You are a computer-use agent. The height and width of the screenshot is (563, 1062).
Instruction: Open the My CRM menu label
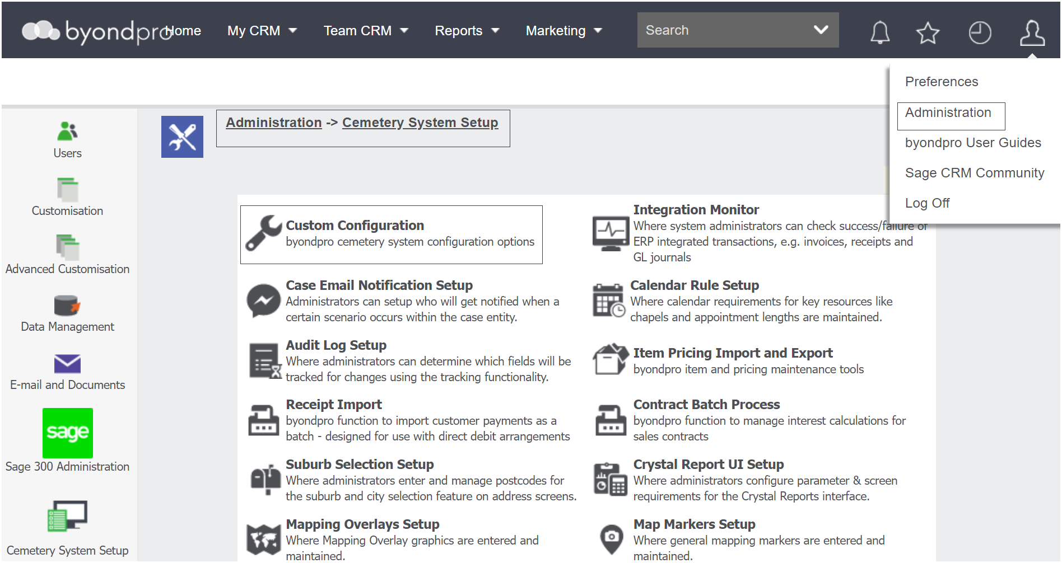254,31
